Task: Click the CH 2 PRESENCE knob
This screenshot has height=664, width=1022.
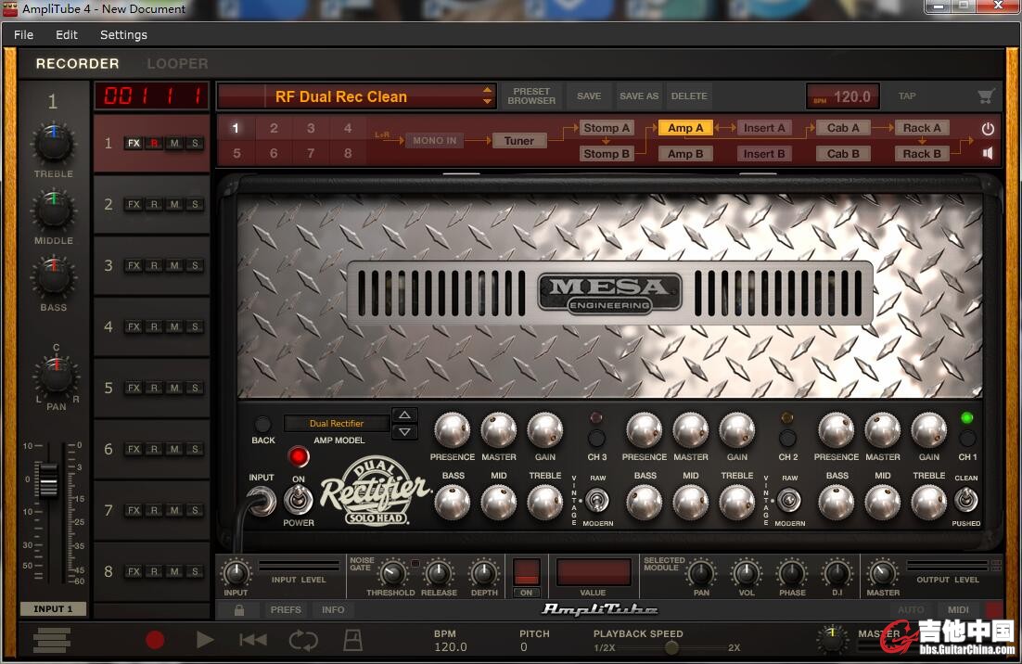Action: click(644, 430)
